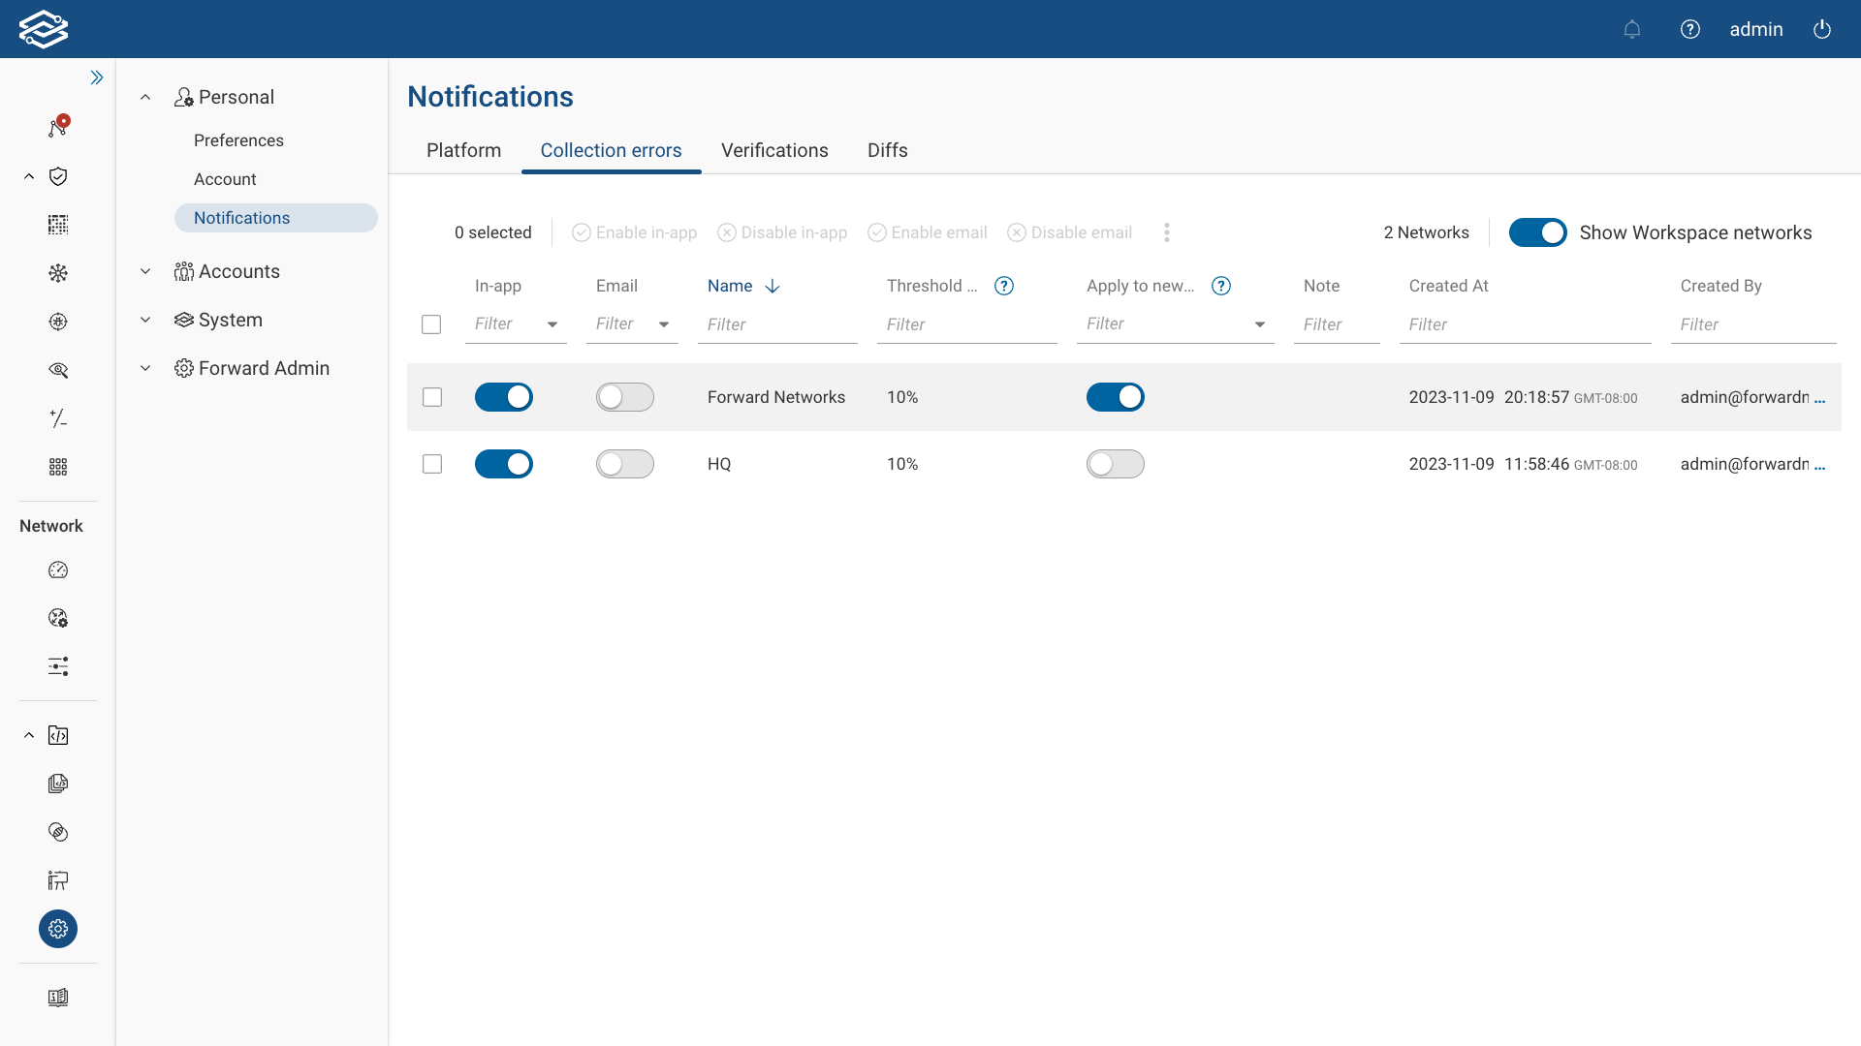Expand the left sidebar with double chevron

click(x=97, y=77)
